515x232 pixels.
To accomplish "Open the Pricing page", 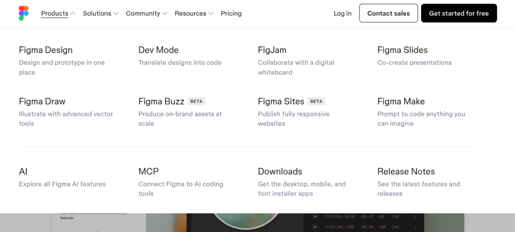I will 231,14.
